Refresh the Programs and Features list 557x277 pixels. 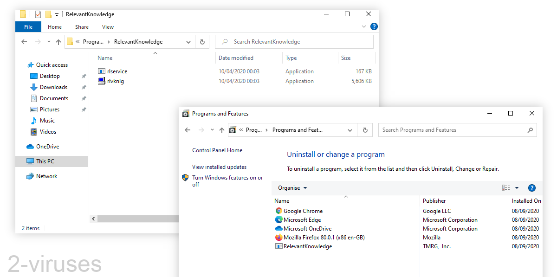point(365,130)
